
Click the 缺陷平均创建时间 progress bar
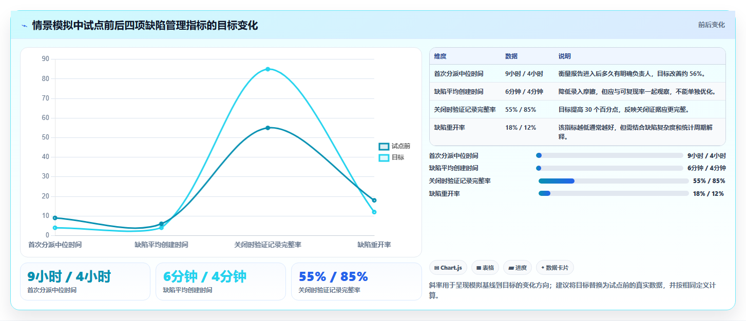tap(609, 168)
